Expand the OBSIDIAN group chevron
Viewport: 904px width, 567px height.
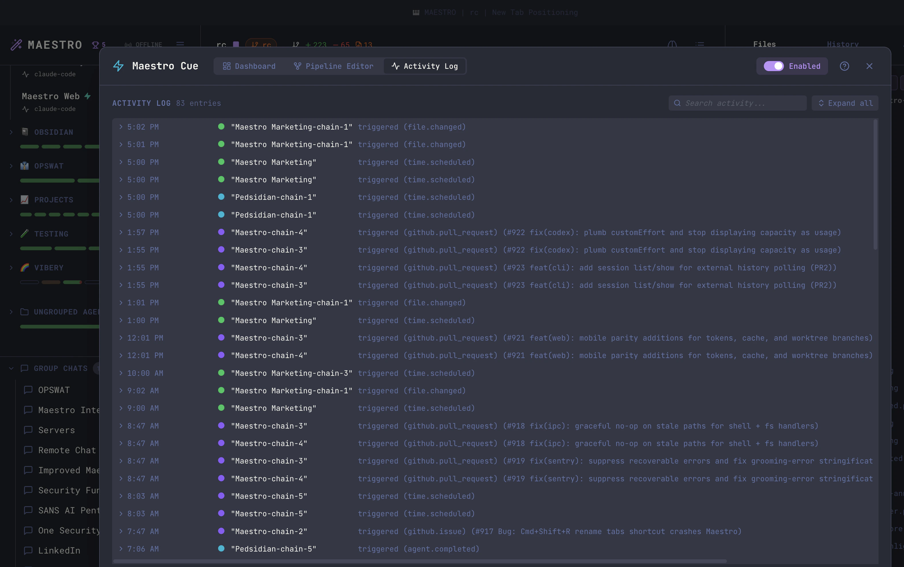[11, 132]
